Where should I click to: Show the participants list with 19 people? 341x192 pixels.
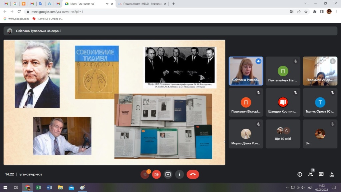(310, 174)
